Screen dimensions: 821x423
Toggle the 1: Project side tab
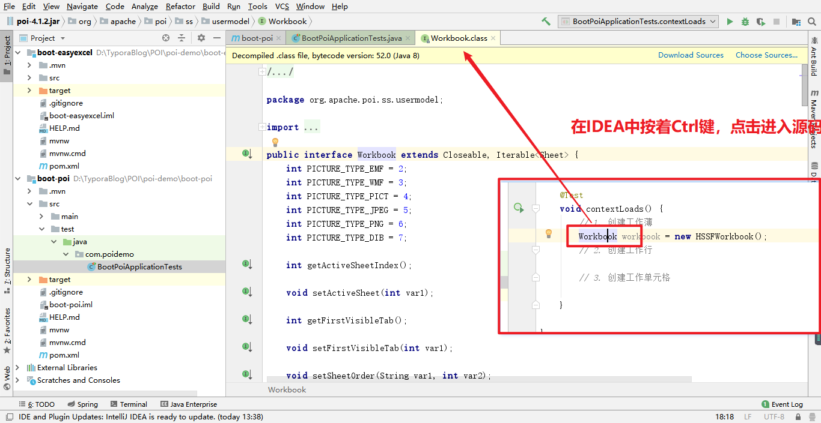click(x=7, y=55)
